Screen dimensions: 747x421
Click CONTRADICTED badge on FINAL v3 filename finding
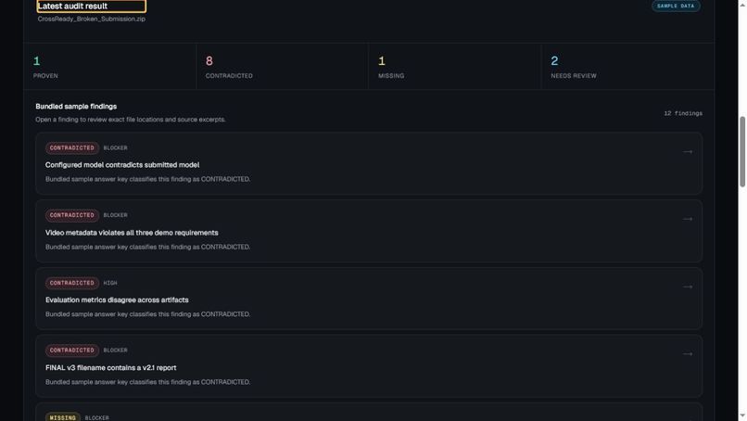point(72,350)
